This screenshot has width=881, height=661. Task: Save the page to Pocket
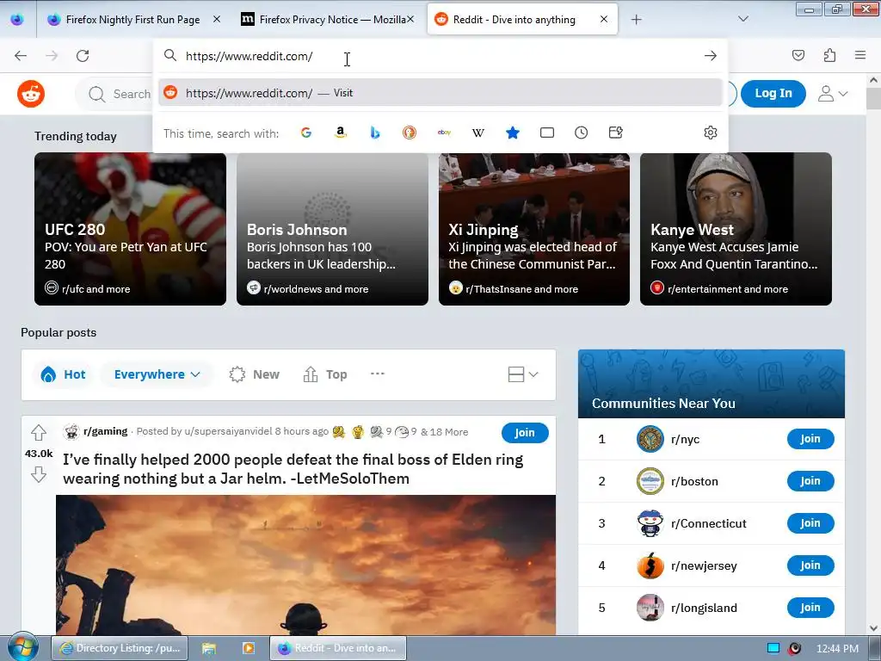coord(798,55)
